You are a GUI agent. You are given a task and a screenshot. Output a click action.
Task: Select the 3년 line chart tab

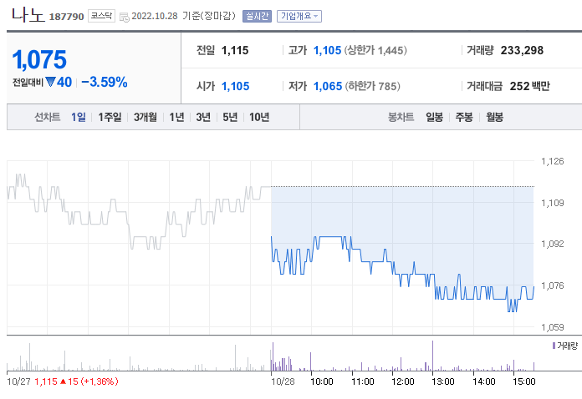pos(203,117)
